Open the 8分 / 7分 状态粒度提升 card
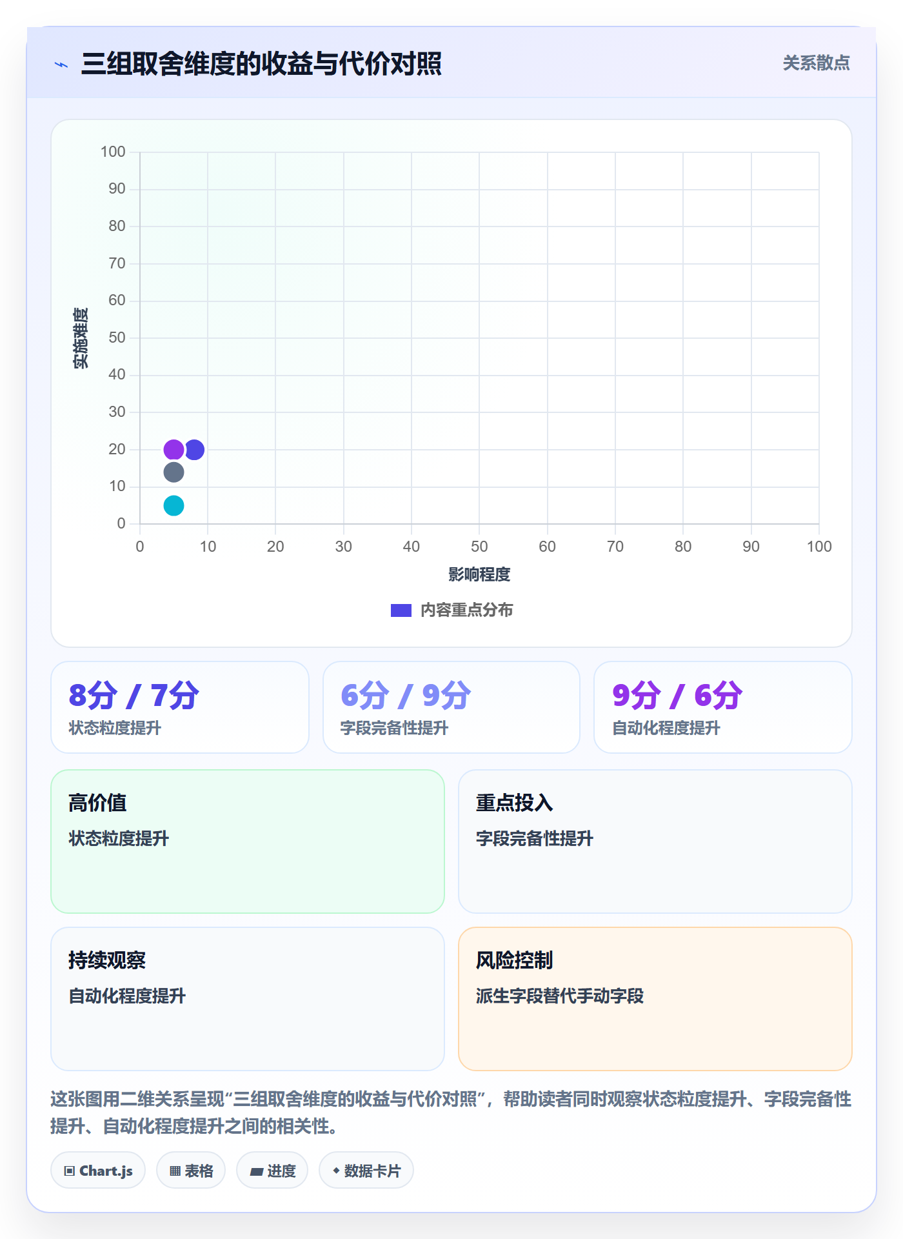 point(180,707)
